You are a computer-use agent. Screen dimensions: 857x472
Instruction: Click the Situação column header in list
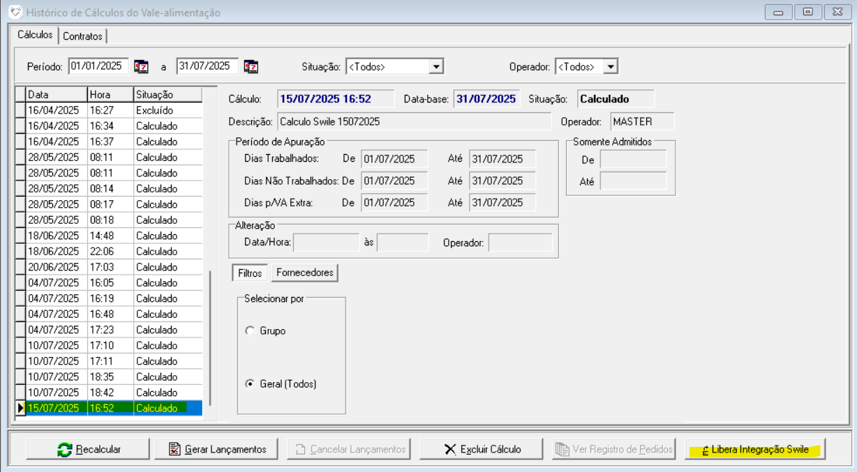[x=167, y=94]
